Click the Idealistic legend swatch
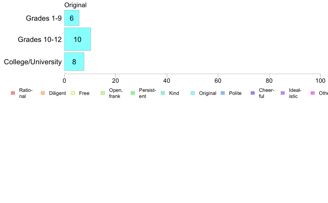This screenshot has height=203, width=328. pyautogui.click(x=283, y=93)
